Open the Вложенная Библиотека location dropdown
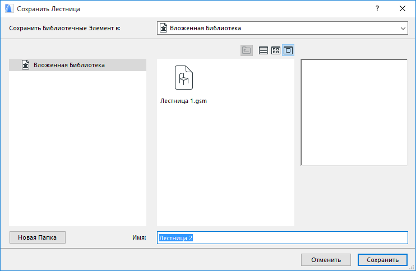Viewport: 416px width, 271px height. click(283, 28)
